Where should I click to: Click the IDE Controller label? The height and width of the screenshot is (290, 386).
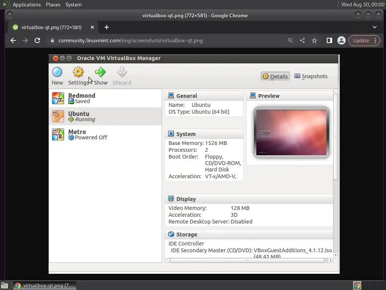[x=186, y=244]
